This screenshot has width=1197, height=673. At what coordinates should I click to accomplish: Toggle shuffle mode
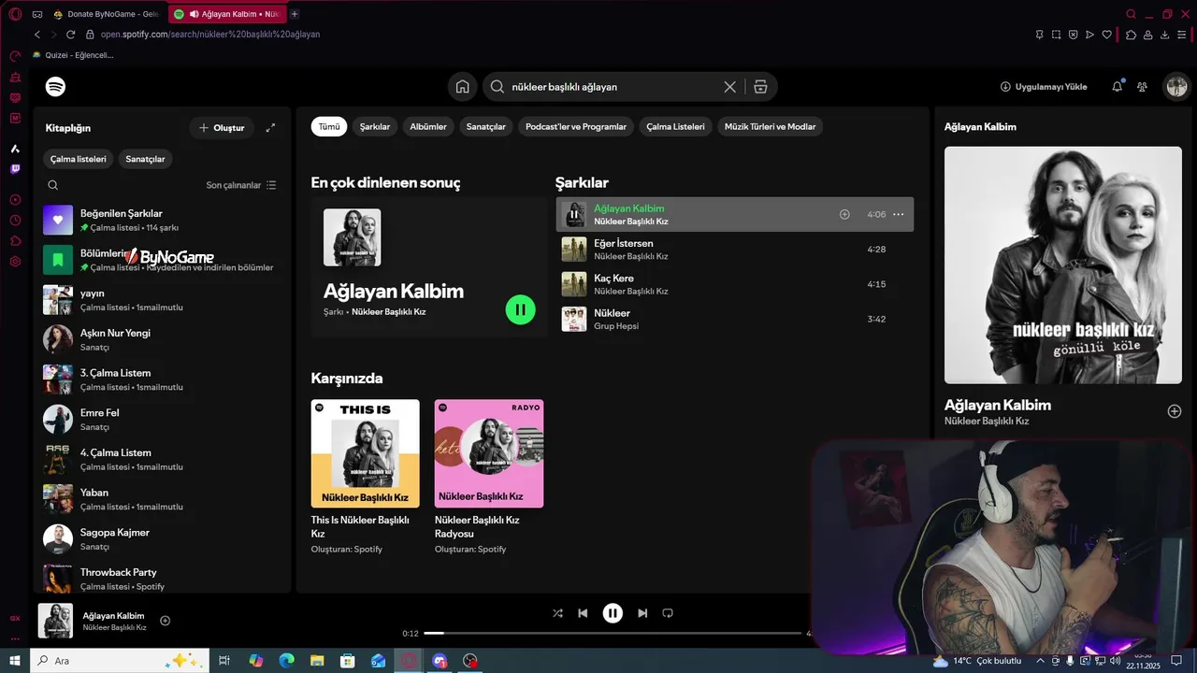click(x=557, y=613)
